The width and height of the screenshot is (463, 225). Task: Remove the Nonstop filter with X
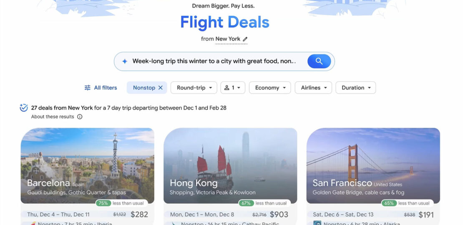click(x=161, y=87)
